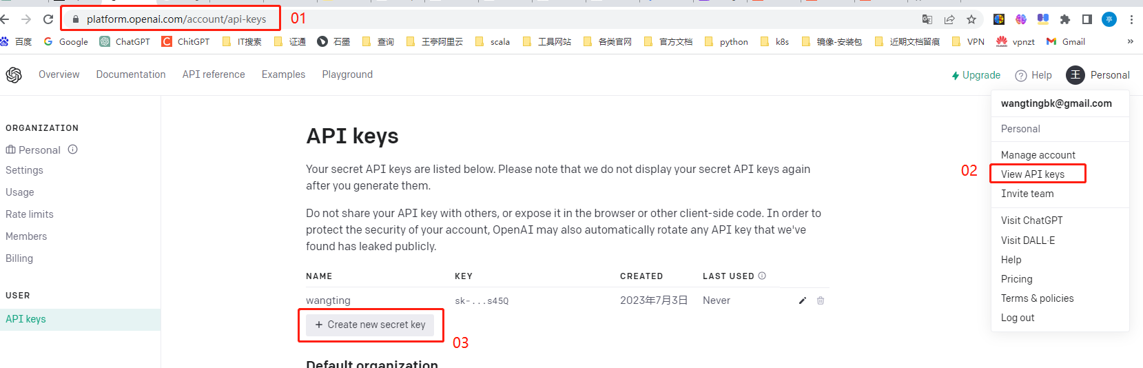This screenshot has height=368, width=1143.
Task: Go back with the browser back arrow
Action: coord(5,19)
